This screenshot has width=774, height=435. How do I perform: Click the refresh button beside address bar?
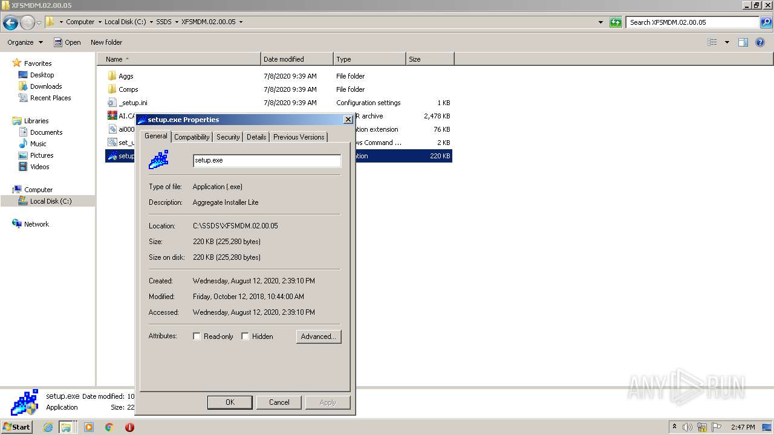[x=616, y=22]
